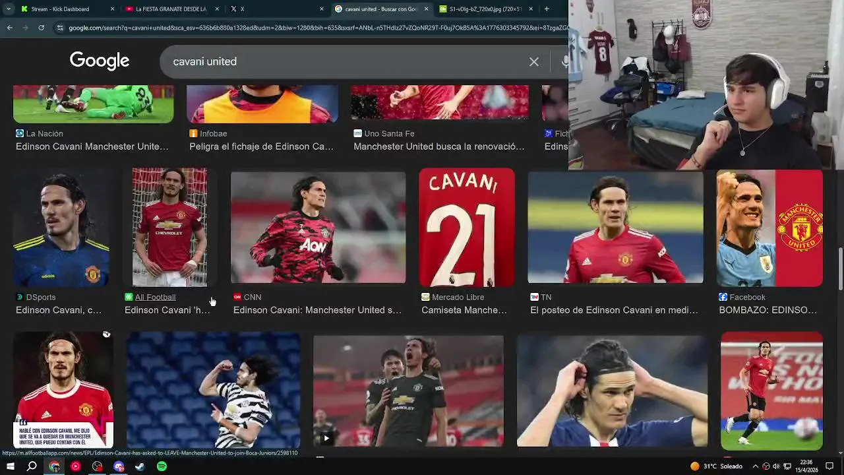The width and height of the screenshot is (844, 475).
Task: Open the Windows Start menu
Action: pos(11,466)
